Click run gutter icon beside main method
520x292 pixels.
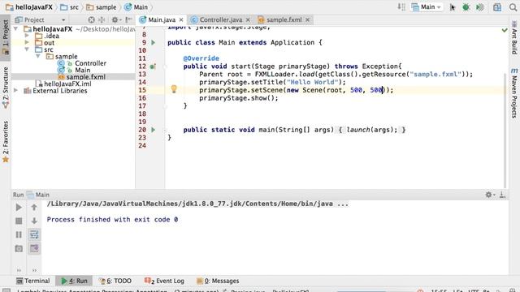154,130
